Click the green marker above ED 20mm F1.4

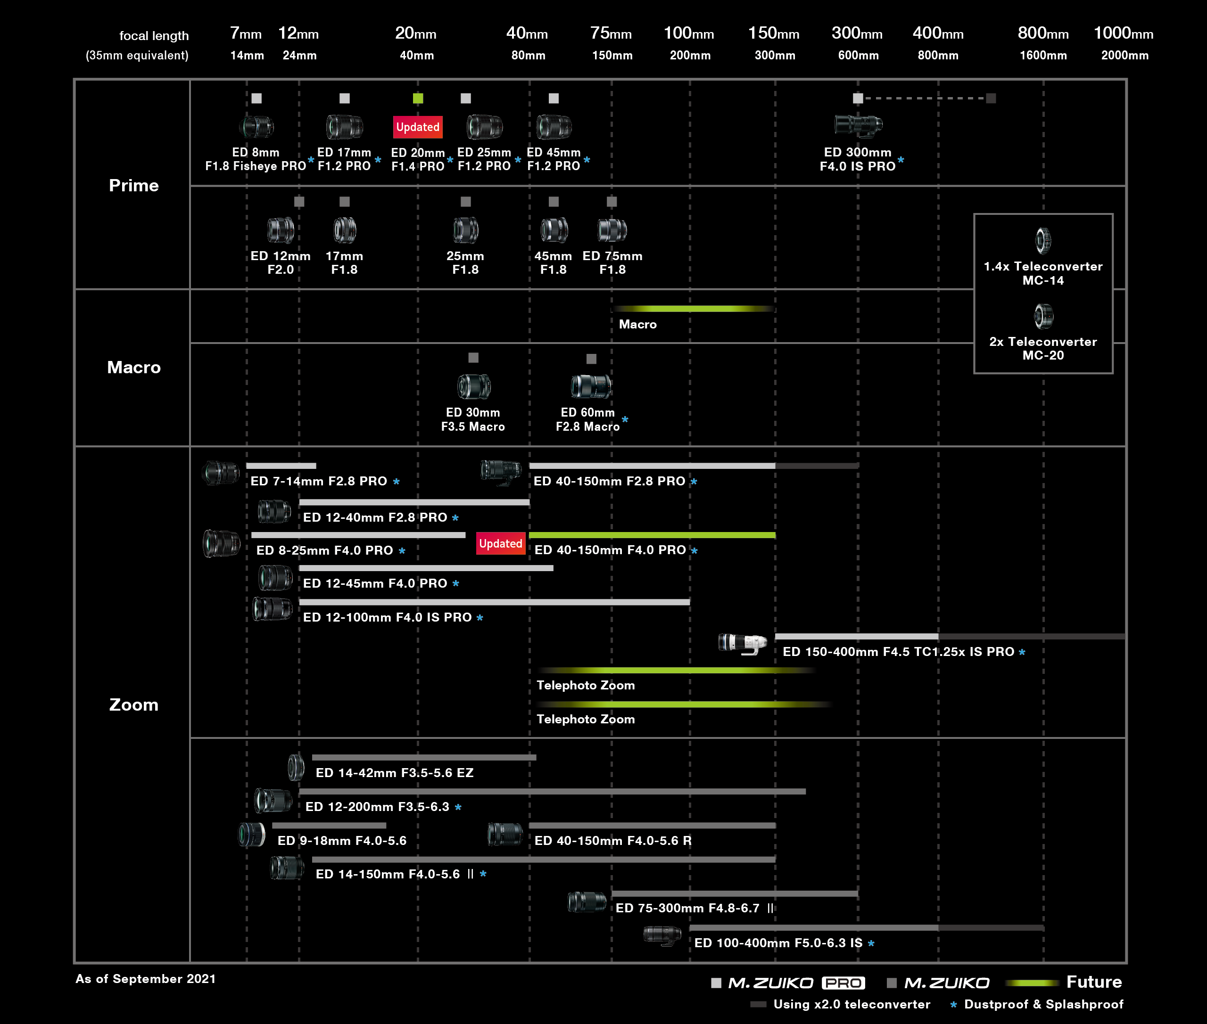[x=418, y=98]
